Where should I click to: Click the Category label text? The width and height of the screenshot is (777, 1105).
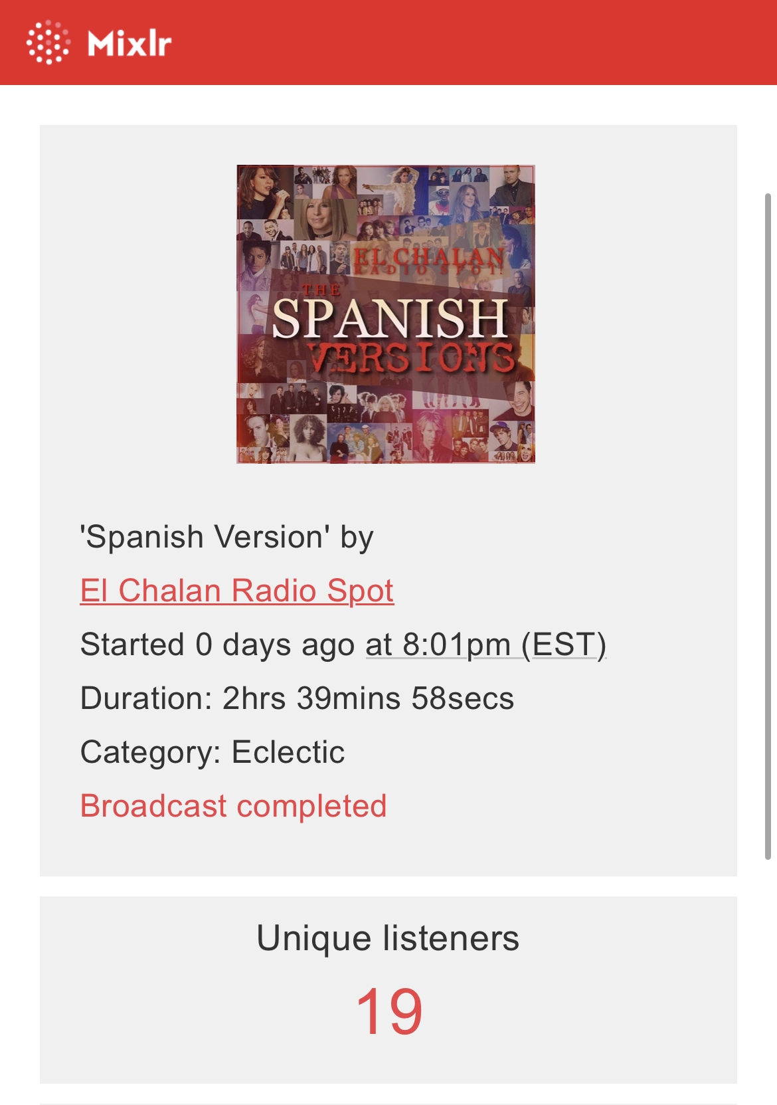click(150, 752)
